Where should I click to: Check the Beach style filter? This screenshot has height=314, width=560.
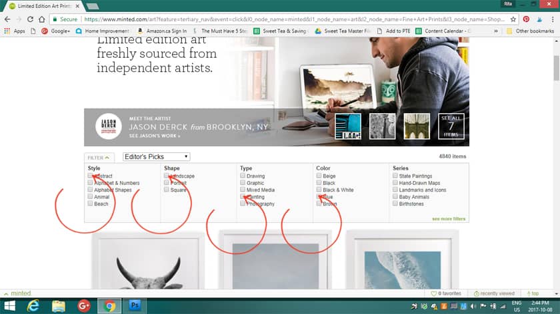pyautogui.click(x=90, y=203)
